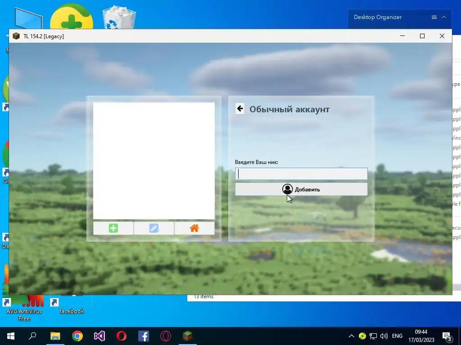461x345 pixels.
Task: Click the green plus tray icon
Action: [x=362, y=336]
